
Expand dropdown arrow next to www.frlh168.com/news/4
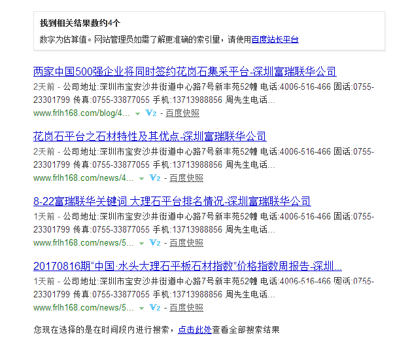[141, 179]
